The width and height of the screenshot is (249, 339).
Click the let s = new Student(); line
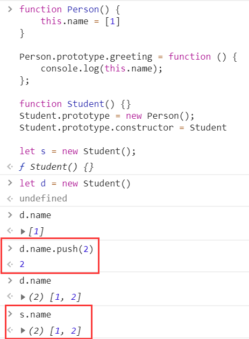point(77,151)
